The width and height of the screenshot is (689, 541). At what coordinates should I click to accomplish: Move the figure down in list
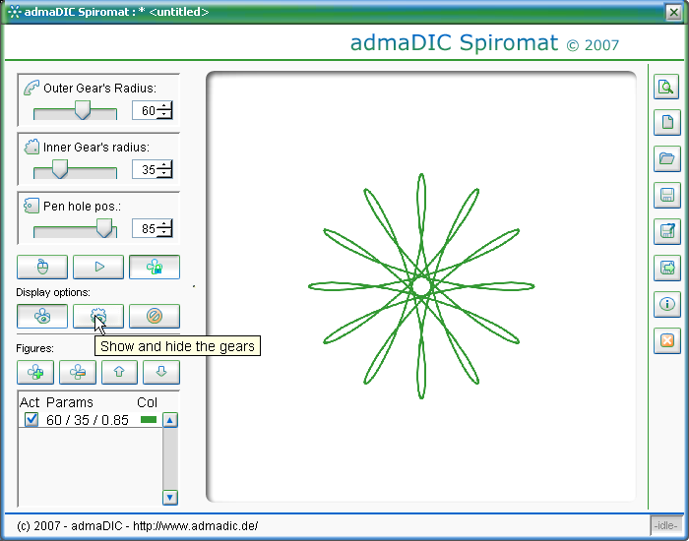(x=161, y=372)
